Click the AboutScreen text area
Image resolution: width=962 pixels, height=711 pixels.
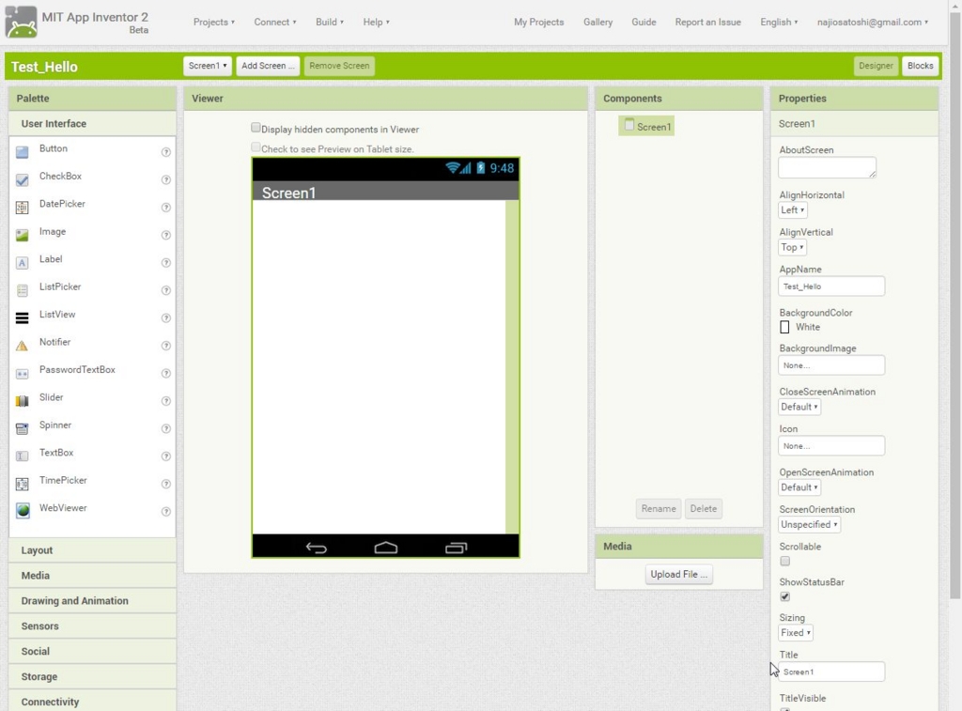click(827, 167)
